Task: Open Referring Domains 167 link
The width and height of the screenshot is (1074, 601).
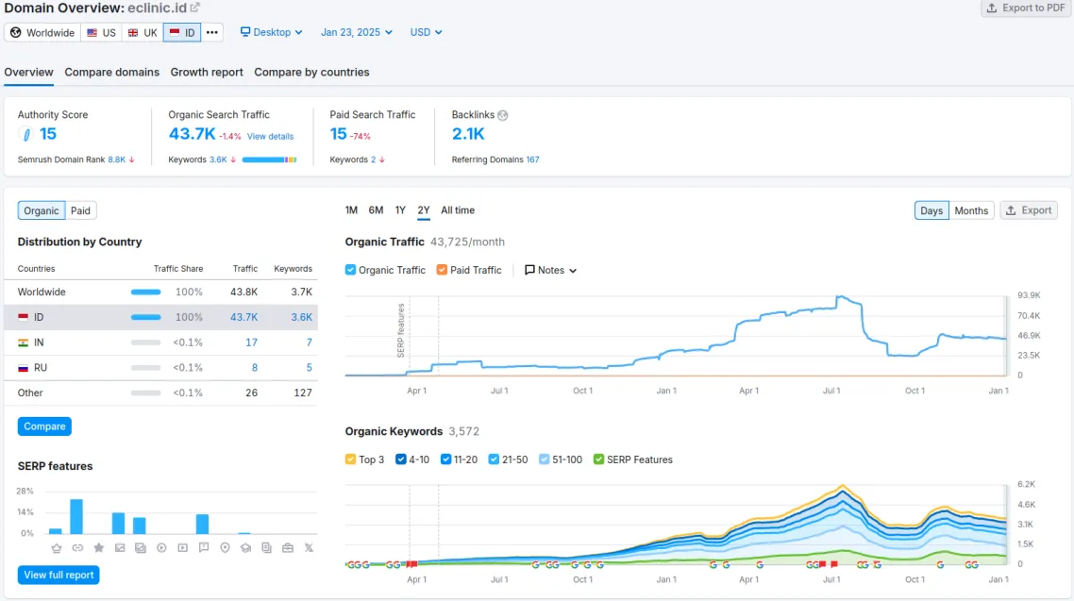Action: tap(532, 159)
